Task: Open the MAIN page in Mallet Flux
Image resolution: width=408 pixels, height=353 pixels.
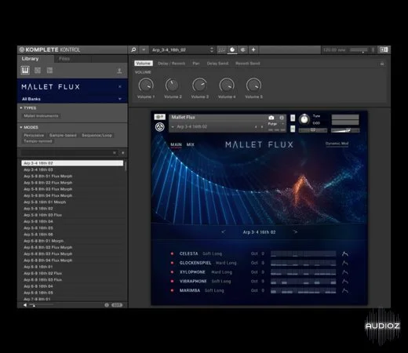Action: click(x=176, y=144)
